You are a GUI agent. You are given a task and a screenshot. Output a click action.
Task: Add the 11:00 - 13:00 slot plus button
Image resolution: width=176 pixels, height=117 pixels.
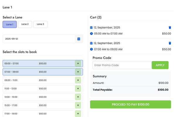click(x=78, y=89)
